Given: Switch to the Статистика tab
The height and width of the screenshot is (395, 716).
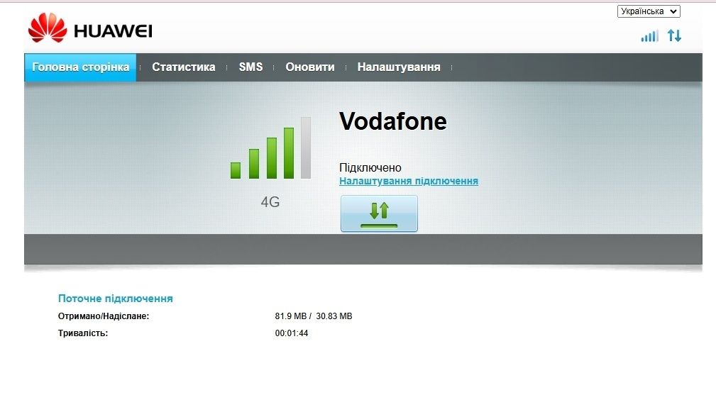Looking at the screenshot, I should pyautogui.click(x=184, y=67).
